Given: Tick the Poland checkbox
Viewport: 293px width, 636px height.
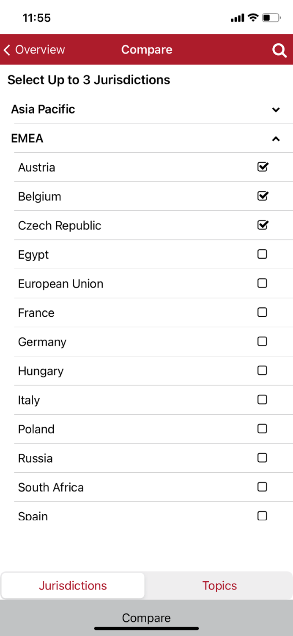Looking at the screenshot, I should pos(262,429).
